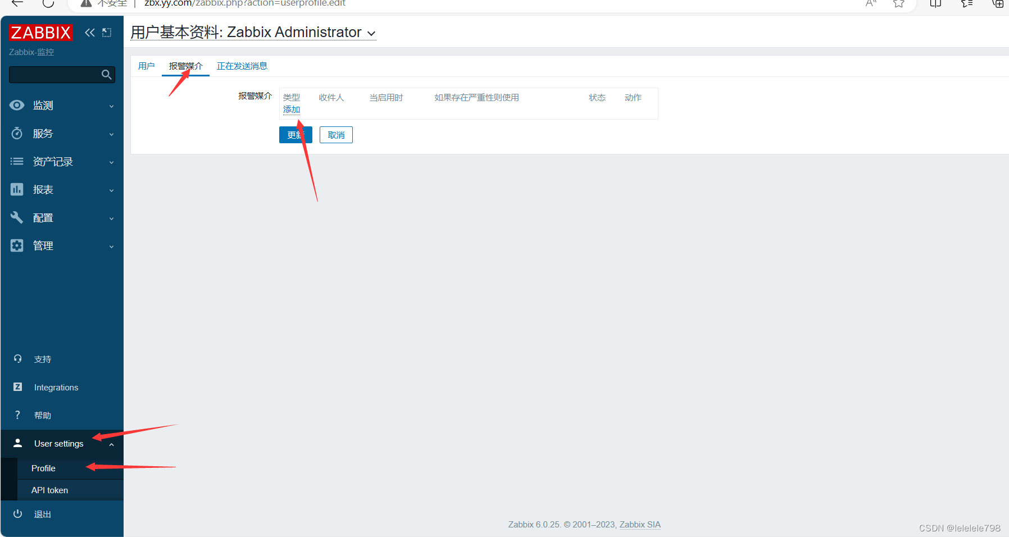The height and width of the screenshot is (537, 1009).
Task: Click browser reload icon
Action: click(48, 3)
